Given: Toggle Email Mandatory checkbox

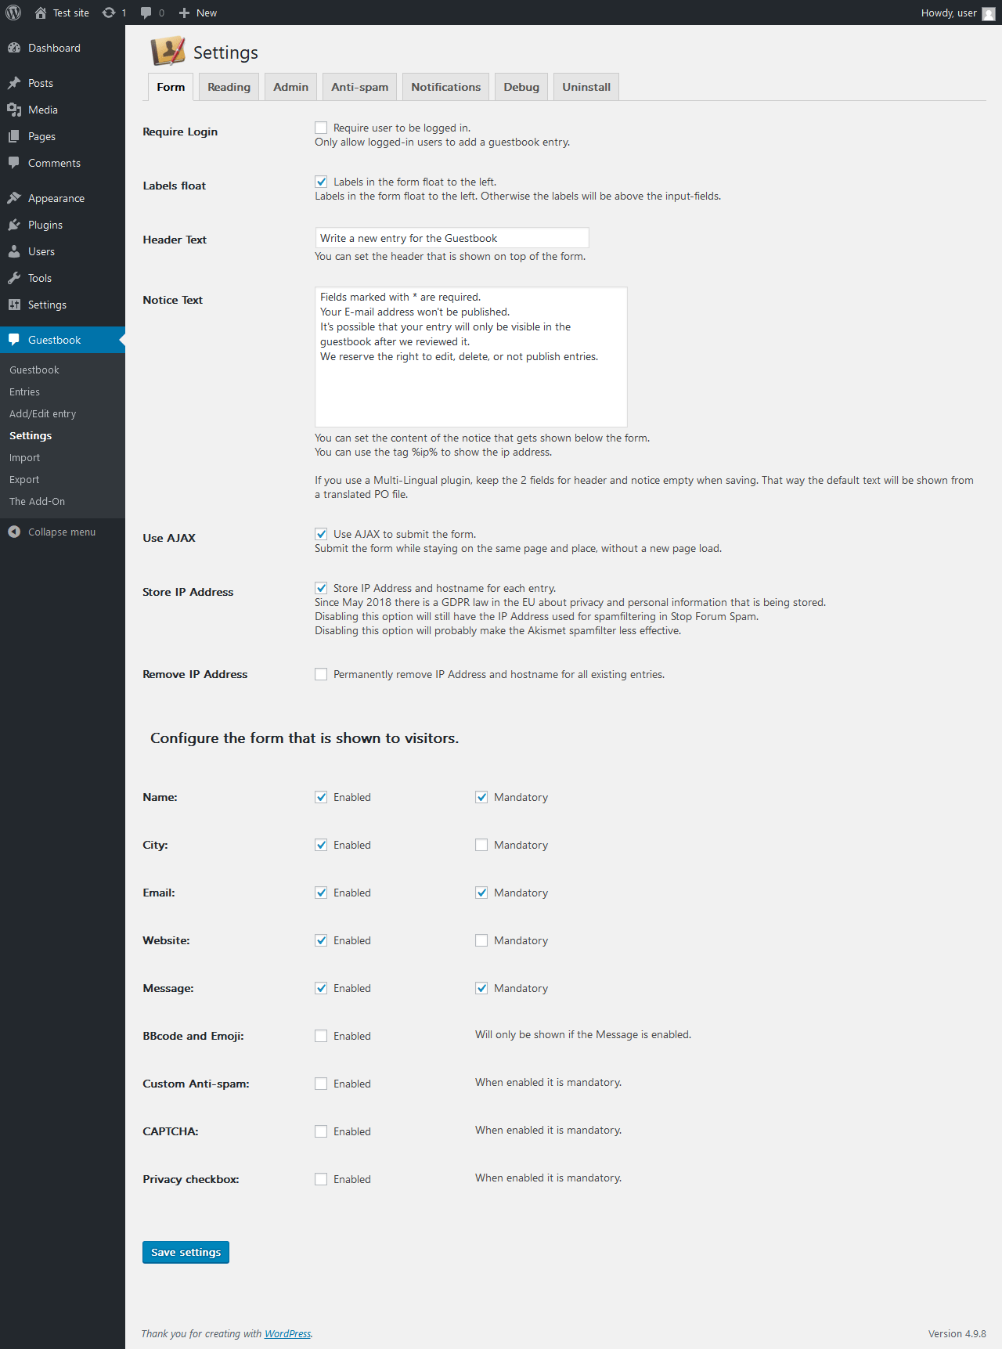Looking at the screenshot, I should [481, 893].
